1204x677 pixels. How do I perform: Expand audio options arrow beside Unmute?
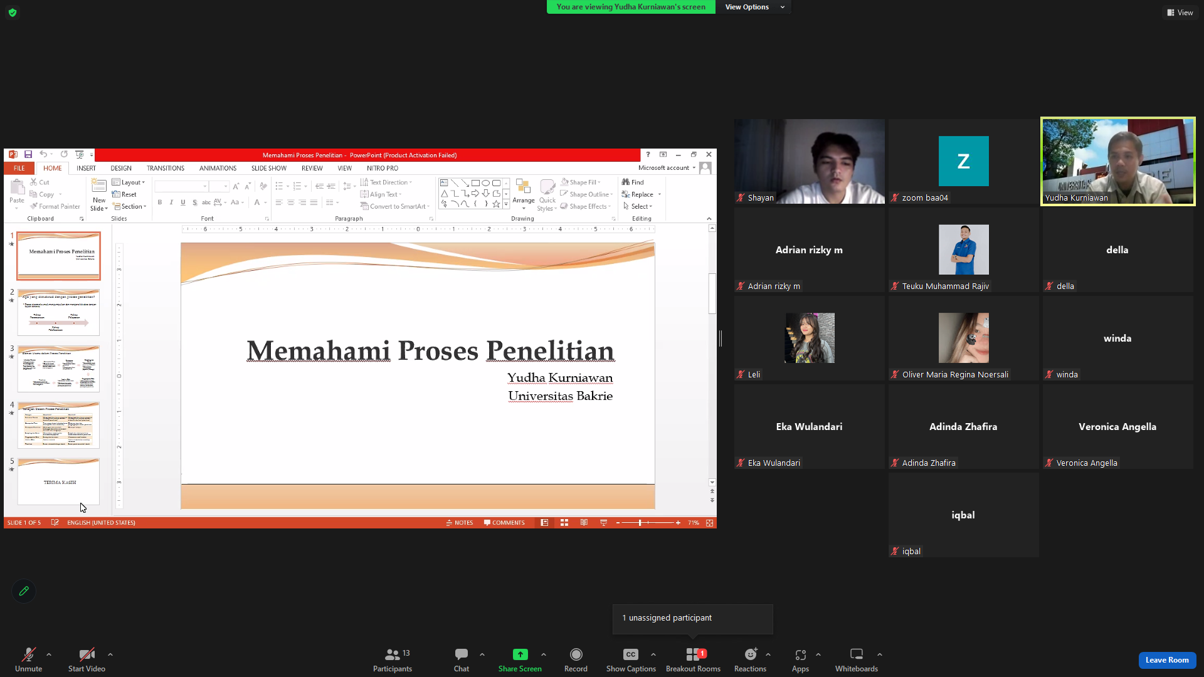coord(49,654)
